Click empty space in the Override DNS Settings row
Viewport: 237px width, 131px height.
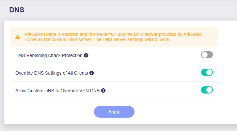tap(147, 73)
